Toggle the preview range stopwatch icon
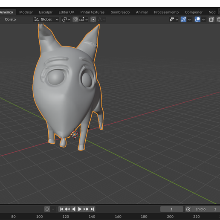 click(188, 209)
